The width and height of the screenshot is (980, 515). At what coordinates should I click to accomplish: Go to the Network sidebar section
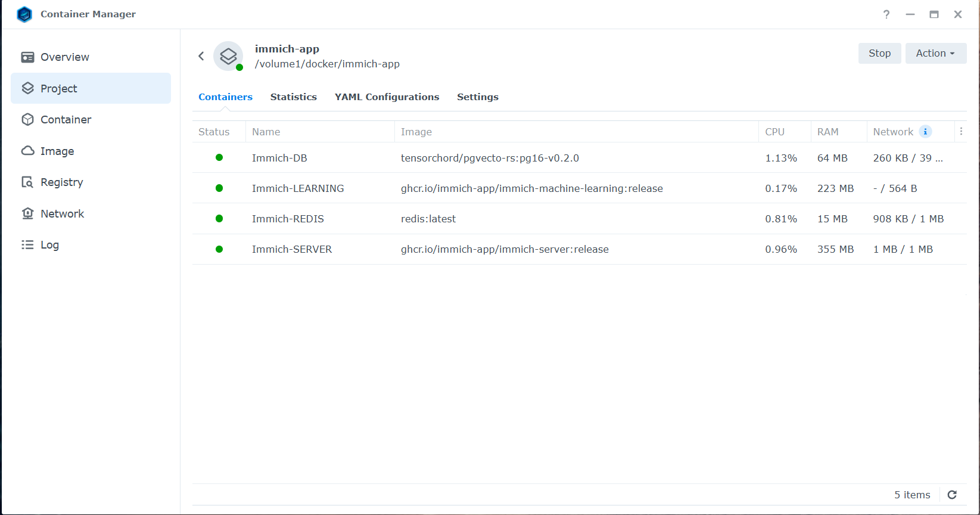pyautogui.click(x=91, y=213)
